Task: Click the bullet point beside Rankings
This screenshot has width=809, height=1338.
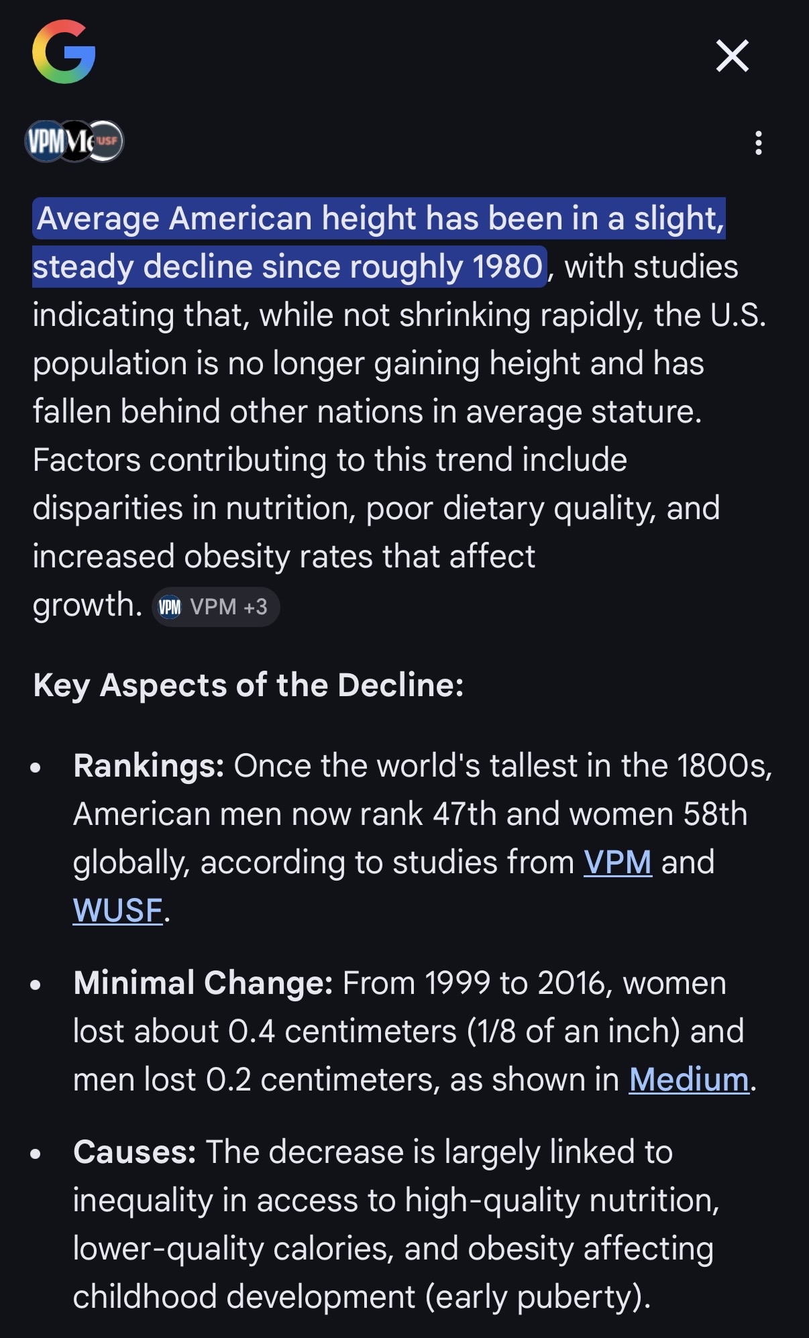Action: coord(36,767)
